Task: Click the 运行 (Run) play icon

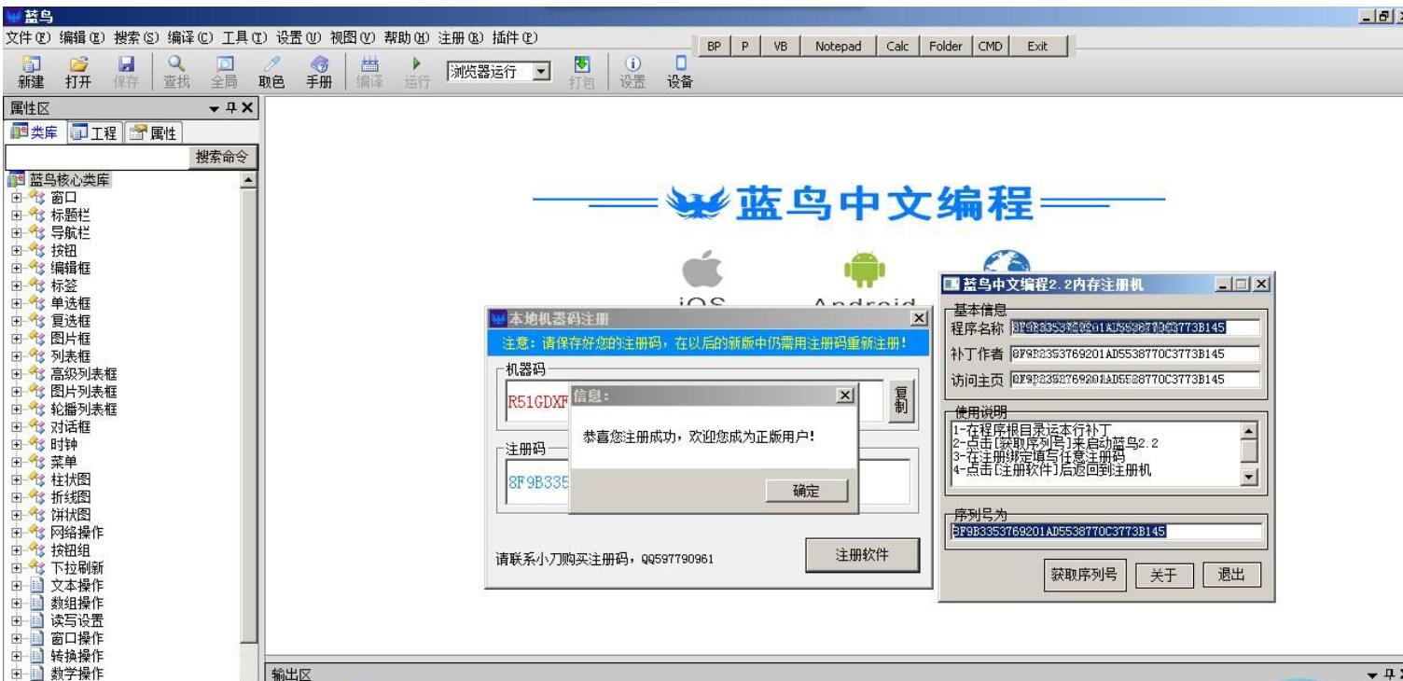Action: pyautogui.click(x=417, y=63)
